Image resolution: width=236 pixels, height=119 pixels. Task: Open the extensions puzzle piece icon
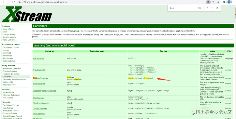(224, 2)
